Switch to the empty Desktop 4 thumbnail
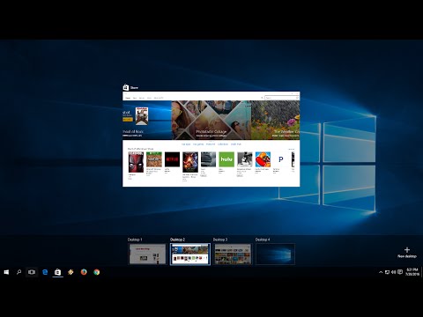The width and height of the screenshot is (423, 317). point(275,254)
